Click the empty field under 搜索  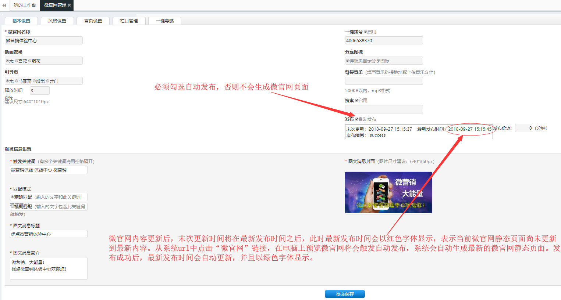pyautogui.click(x=384, y=109)
